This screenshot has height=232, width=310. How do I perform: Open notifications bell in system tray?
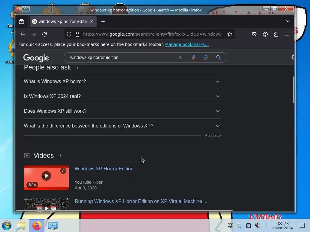pyautogui.click(x=230, y=225)
